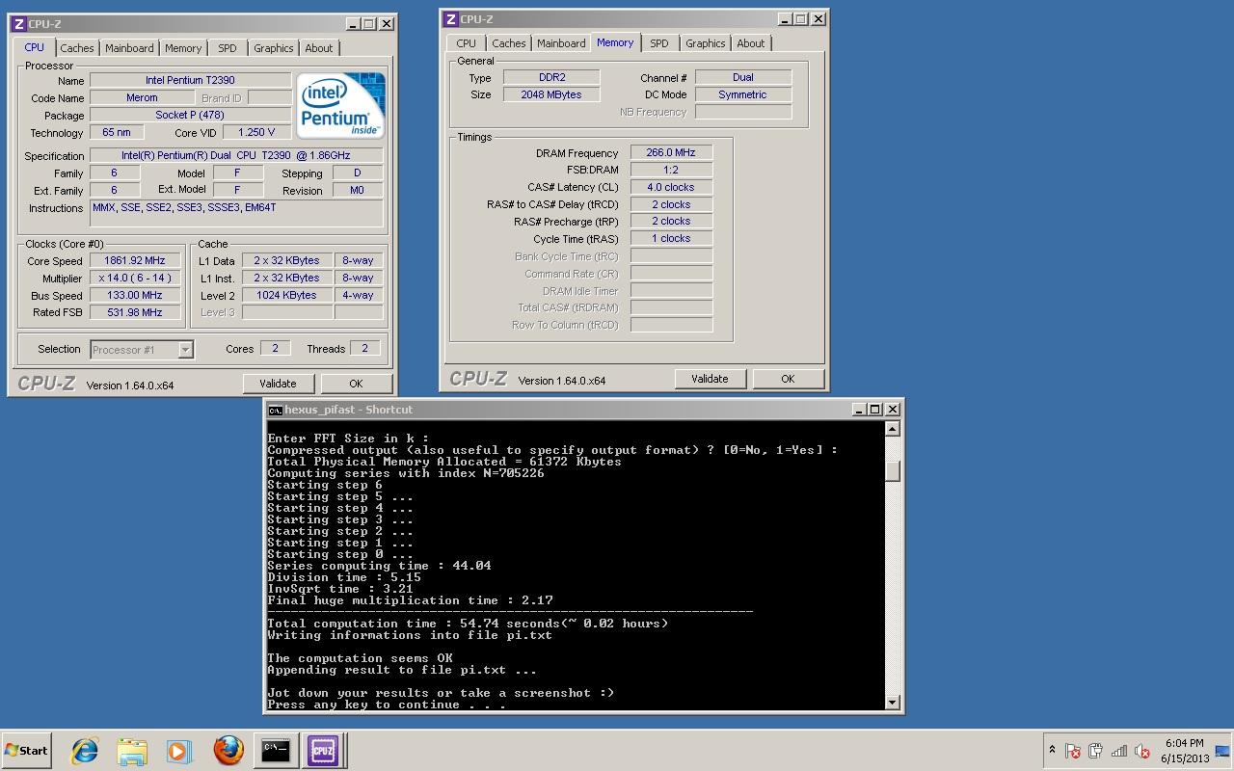Click Code Name value Merom

tap(142, 97)
